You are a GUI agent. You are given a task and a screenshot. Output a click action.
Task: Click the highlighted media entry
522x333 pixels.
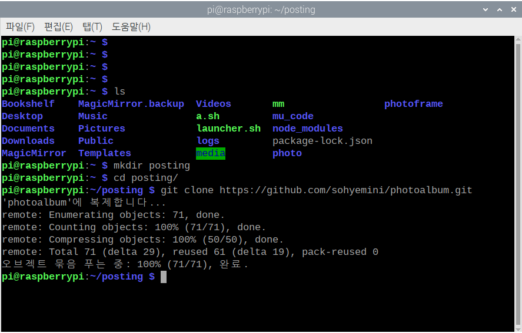[x=211, y=153]
